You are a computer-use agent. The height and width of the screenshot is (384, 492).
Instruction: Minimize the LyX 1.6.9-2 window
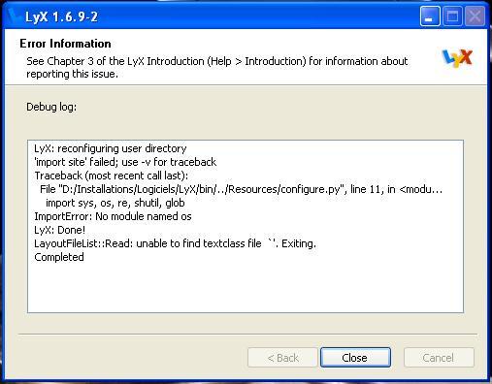[430, 16]
